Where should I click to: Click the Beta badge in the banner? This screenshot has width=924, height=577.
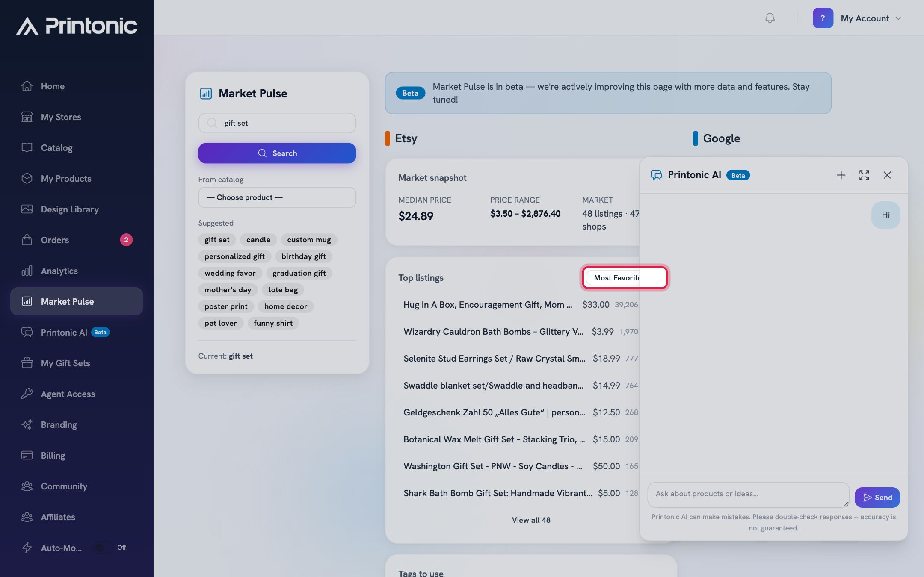click(x=410, y=93)
